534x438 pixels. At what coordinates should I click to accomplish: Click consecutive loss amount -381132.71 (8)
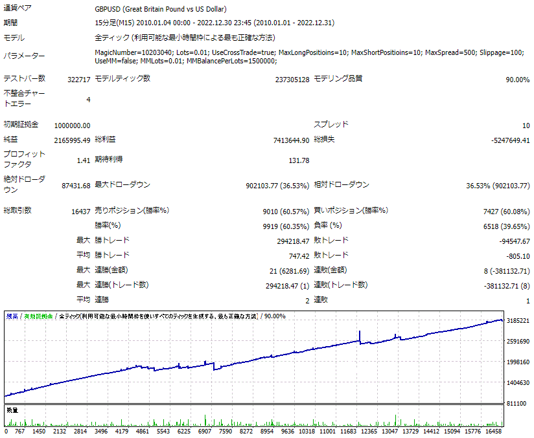pos(507,286)
